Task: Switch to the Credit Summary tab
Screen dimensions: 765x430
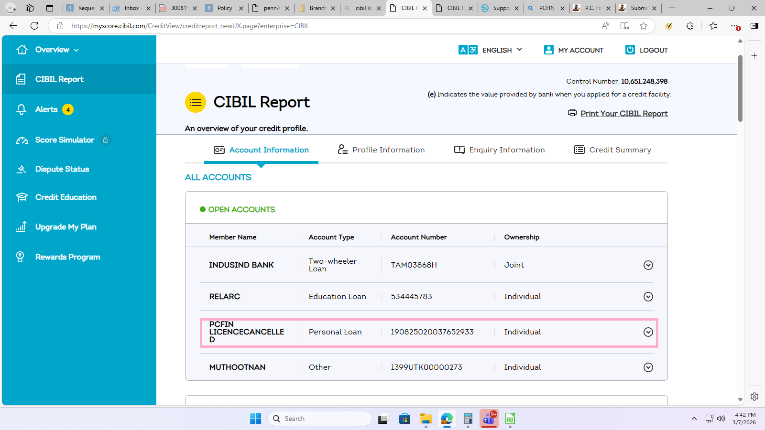Action: coord(612,150)
